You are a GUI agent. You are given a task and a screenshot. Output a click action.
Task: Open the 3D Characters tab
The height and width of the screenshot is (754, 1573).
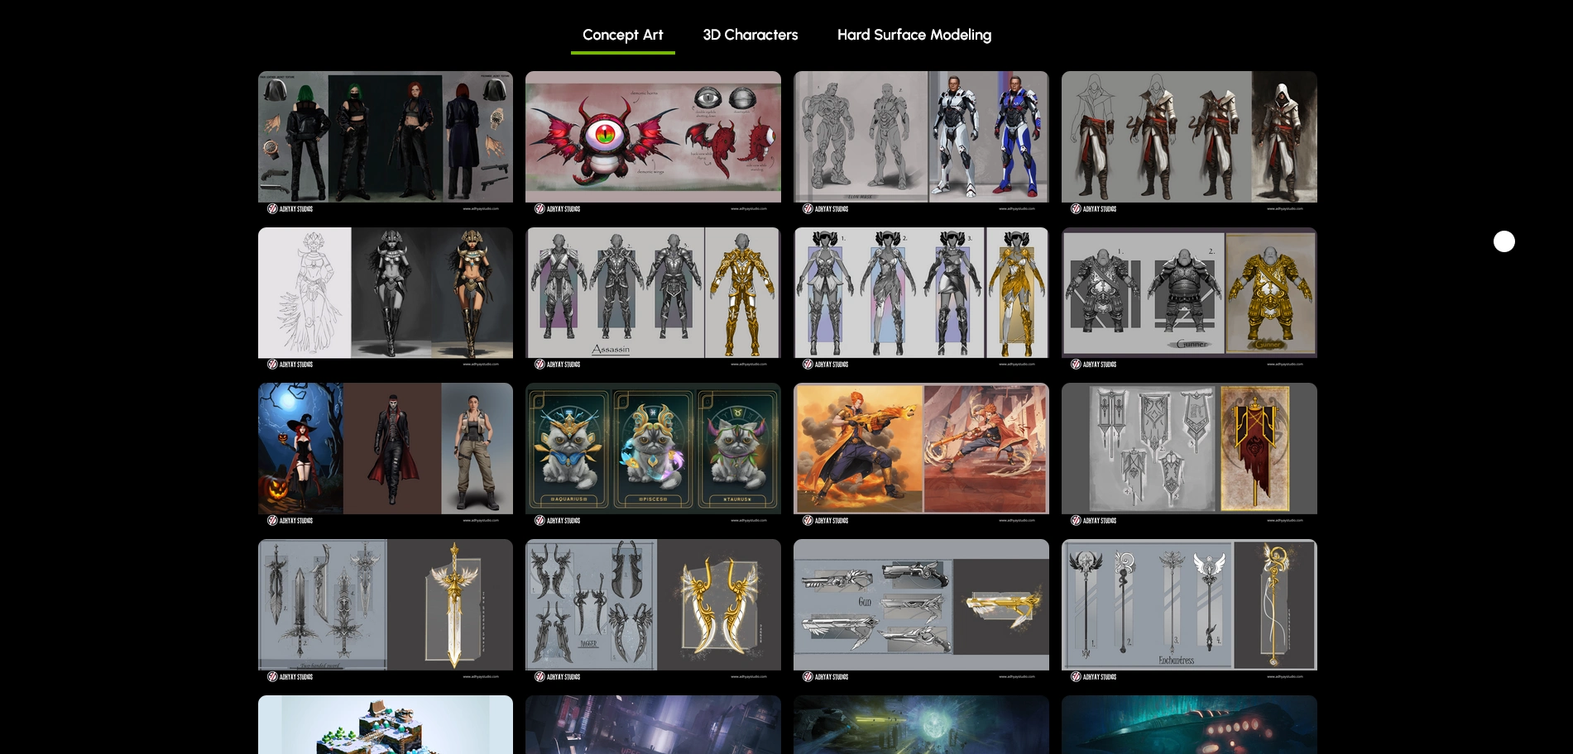pyautogui.click(x=751, y=35)
